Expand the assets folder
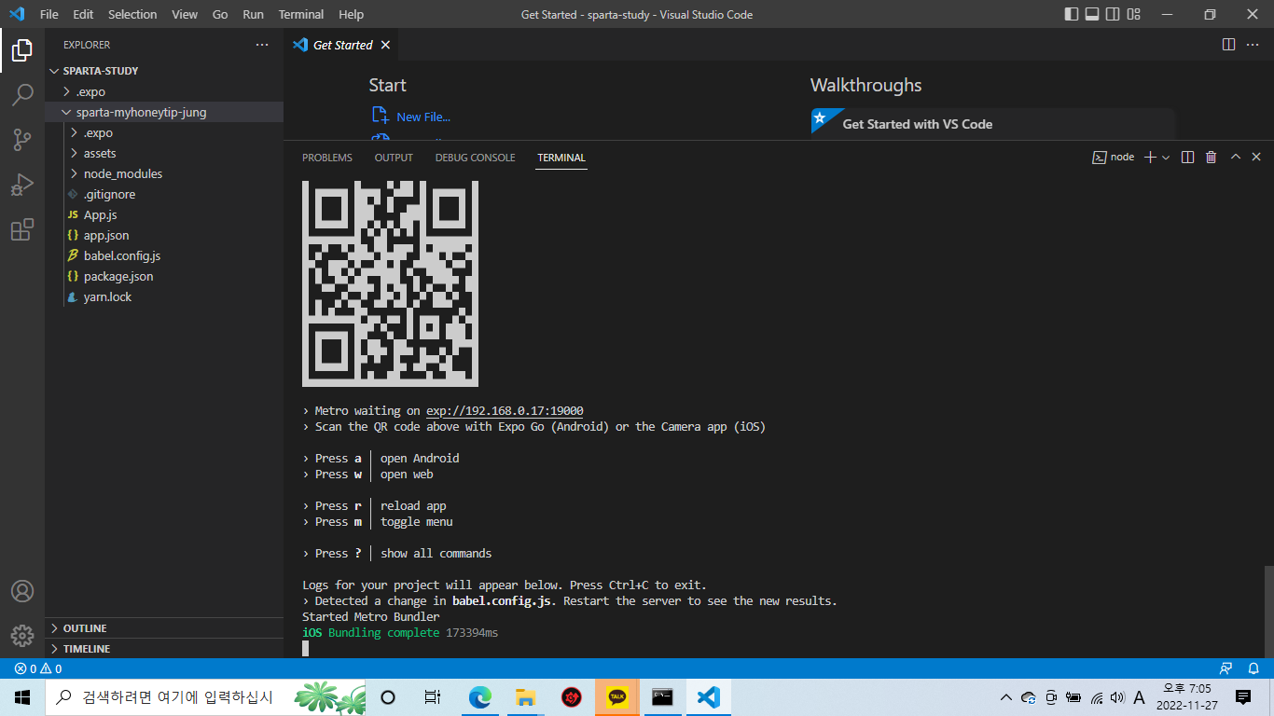This screenshot has height=716, width=1274. point(164,153)
